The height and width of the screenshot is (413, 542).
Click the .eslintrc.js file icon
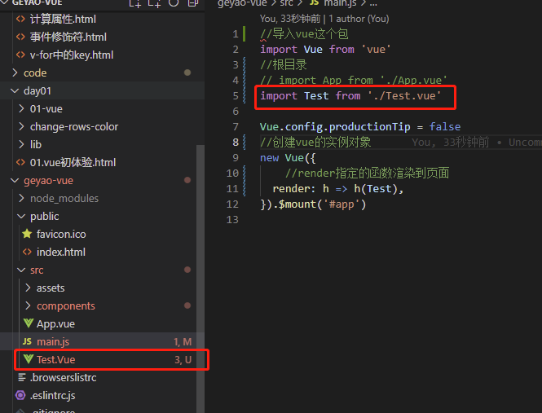(20, 395)
